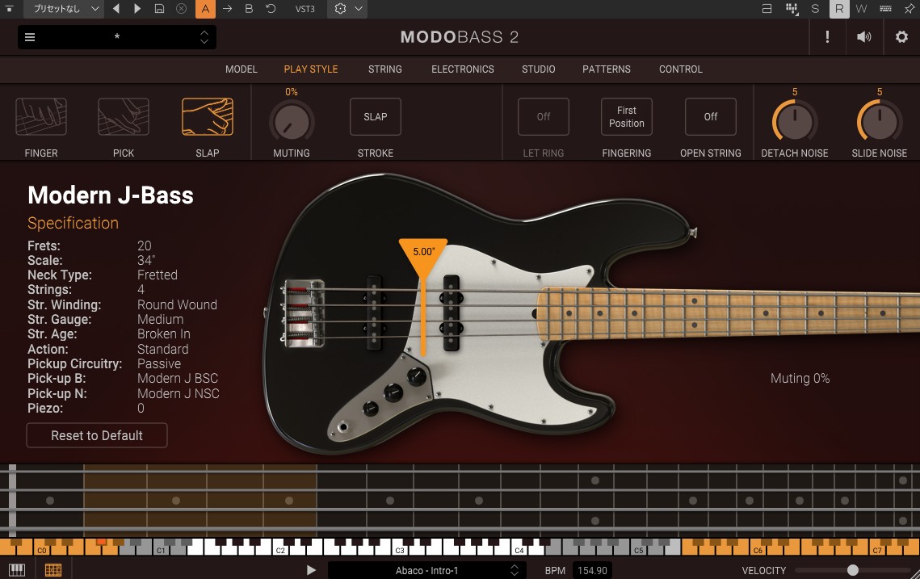Expand dropdown arrow next to hexagon icon

pyautogui.click(x=359, y=9)
